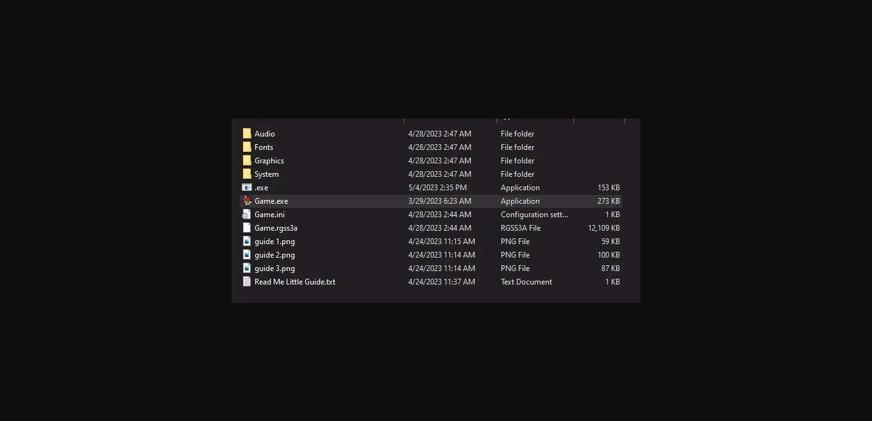Click the Fonts folder icon
872x421 pixels.
[x=247, y=147]
